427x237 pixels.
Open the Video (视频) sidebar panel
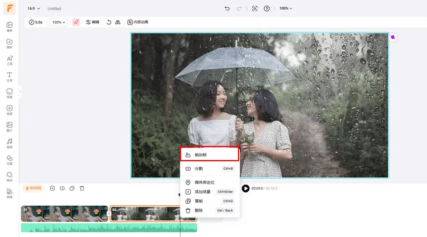point(9,110)
